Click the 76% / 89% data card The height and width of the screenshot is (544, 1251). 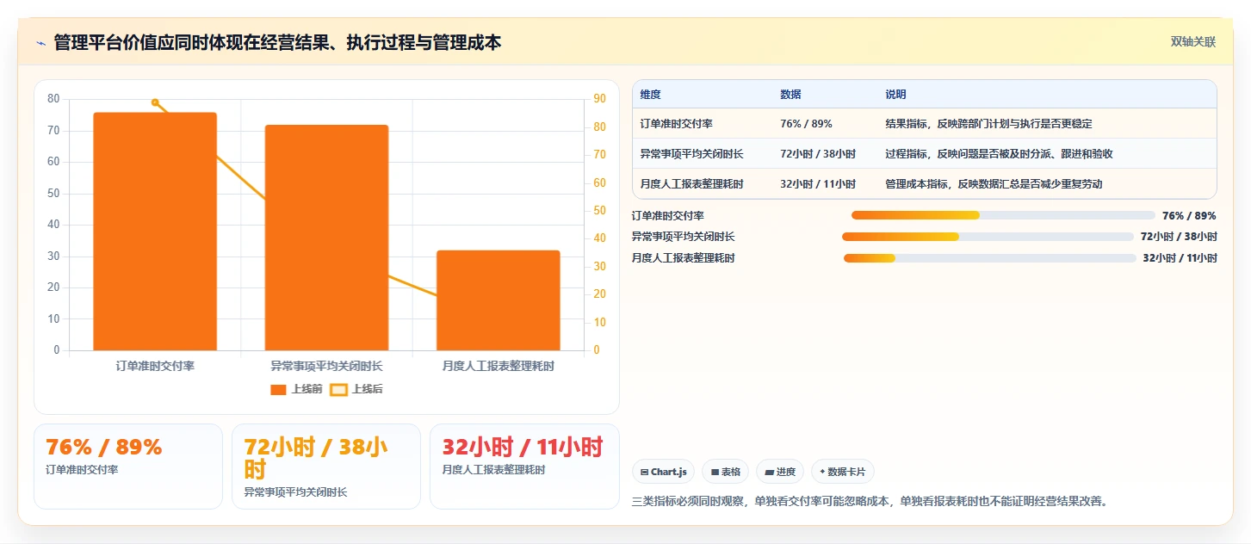[128, 467]
